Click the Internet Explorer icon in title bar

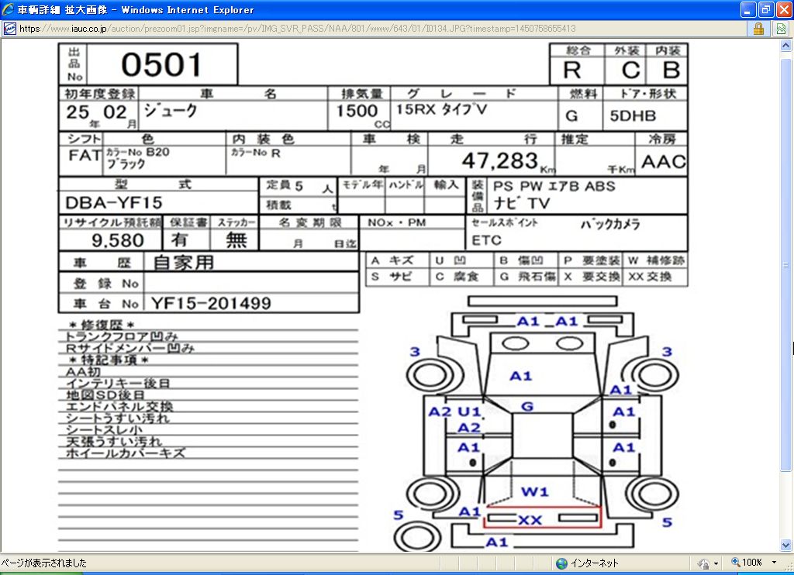pos(9,10)
